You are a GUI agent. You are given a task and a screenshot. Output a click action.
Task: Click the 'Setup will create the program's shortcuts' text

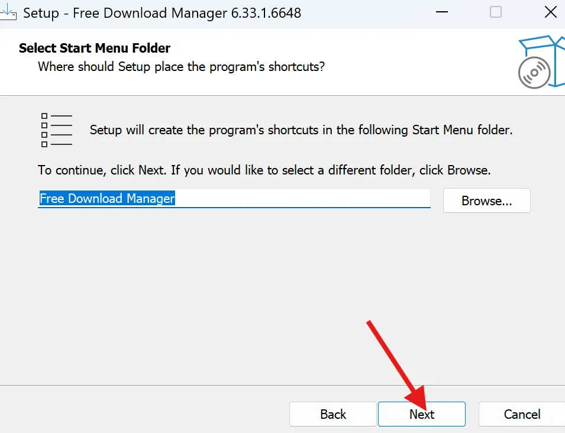pos(301,130)
